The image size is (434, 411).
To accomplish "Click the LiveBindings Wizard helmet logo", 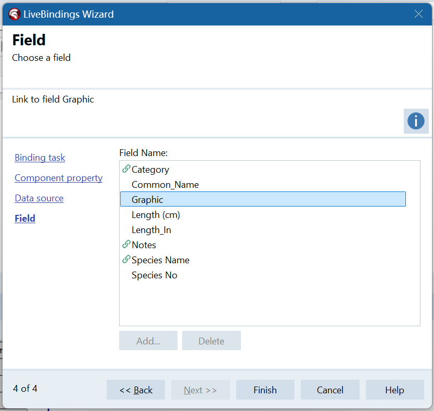I will [x=14, y=14].
